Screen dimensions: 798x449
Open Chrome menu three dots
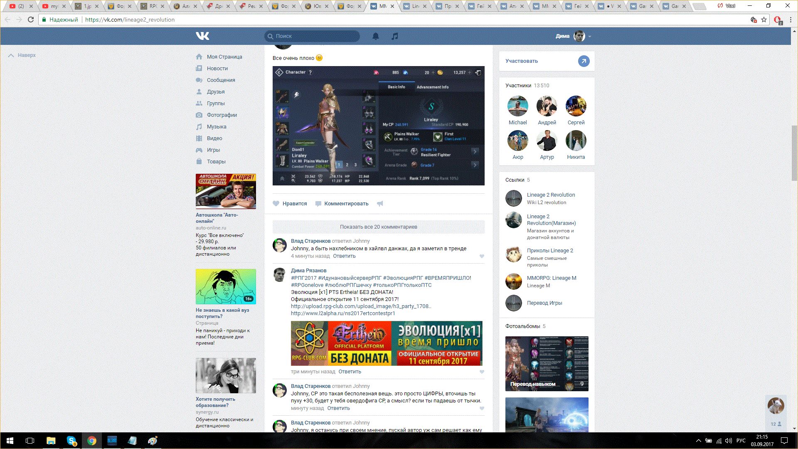[791, 20]
